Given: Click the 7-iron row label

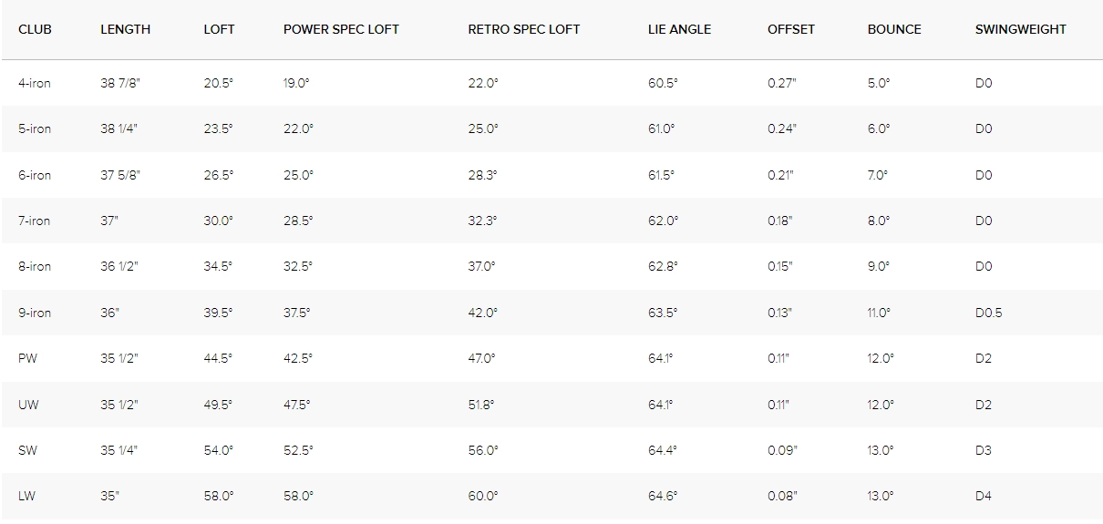Looking at the screenshot, I should point(35,221).
